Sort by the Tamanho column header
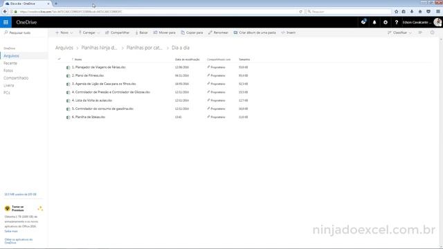 point(244,59)
